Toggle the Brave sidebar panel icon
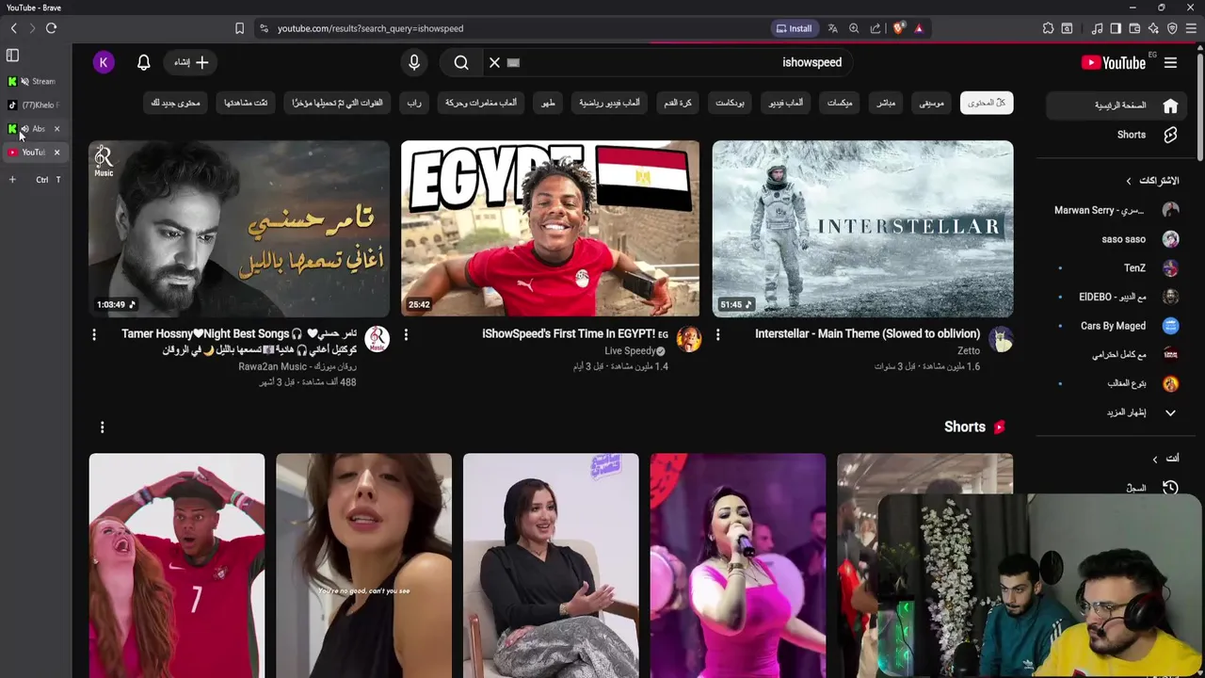This screenshot has width=1205, height=678. [x=1116, y=28]
